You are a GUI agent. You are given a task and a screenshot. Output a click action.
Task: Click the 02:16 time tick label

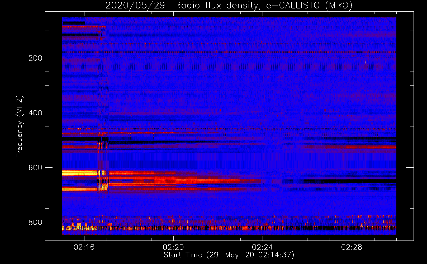84,247
